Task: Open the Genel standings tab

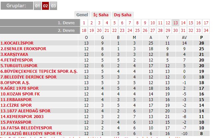Action: (x=82, y=15)
